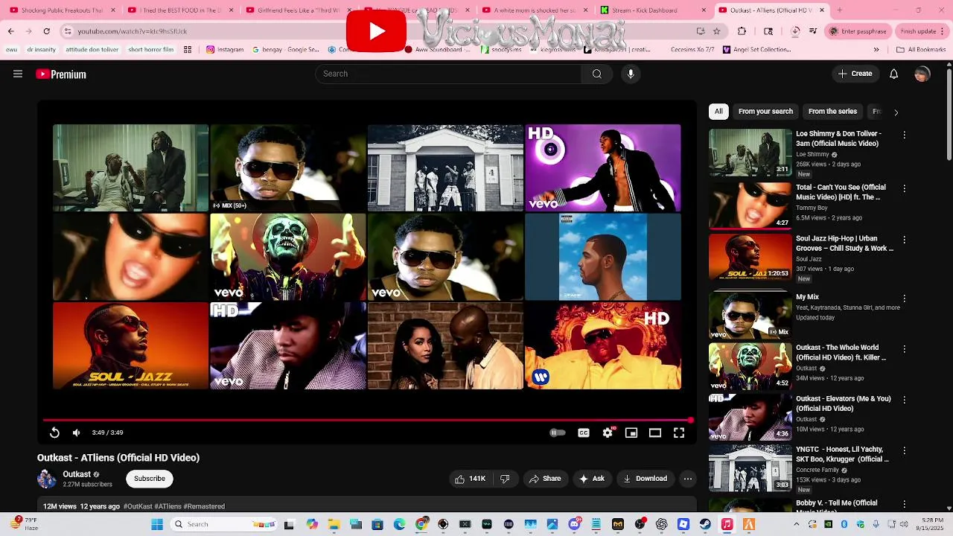Image resolution: width=953 pixels, height=536 pixels.
Task: Go fullscreen in the video player
Action: tap(679, 433)
